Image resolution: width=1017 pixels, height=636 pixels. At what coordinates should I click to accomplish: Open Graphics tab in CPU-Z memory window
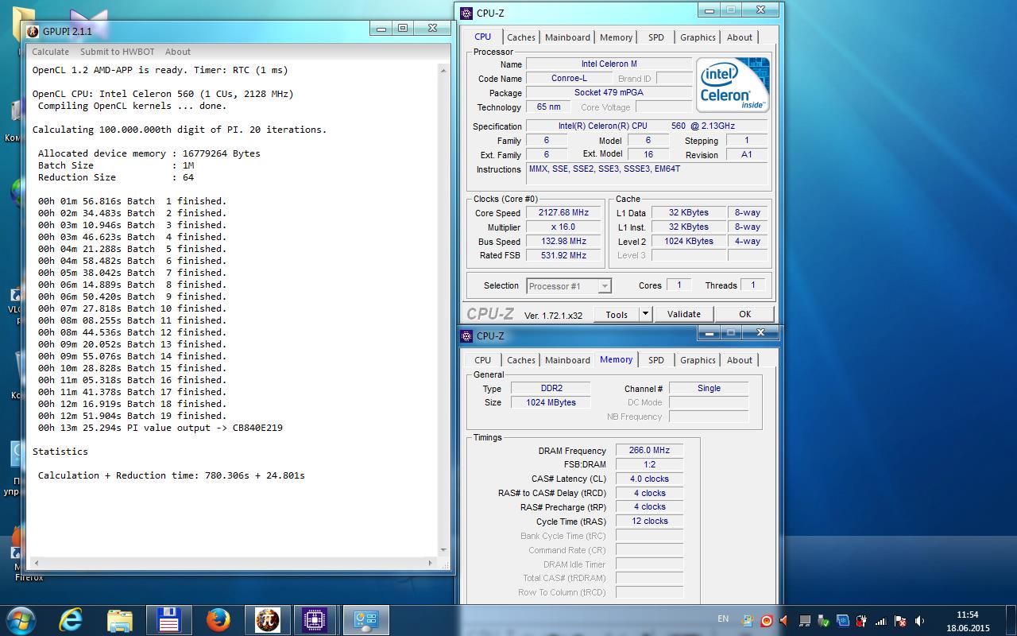[698, 360]
